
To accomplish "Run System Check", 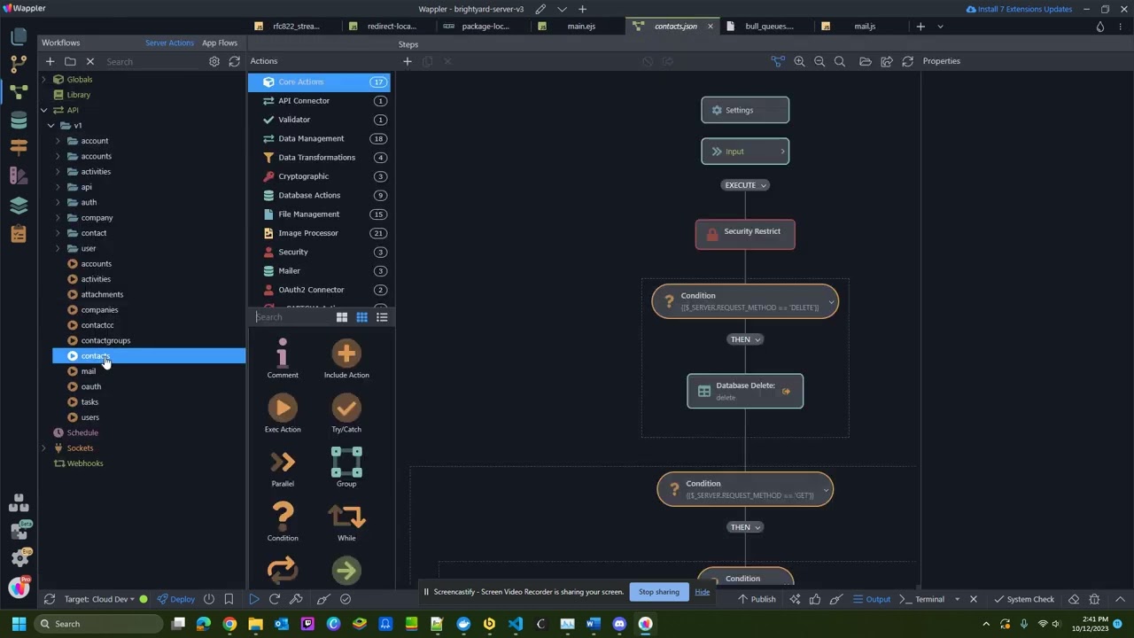I will [1024, 600].
